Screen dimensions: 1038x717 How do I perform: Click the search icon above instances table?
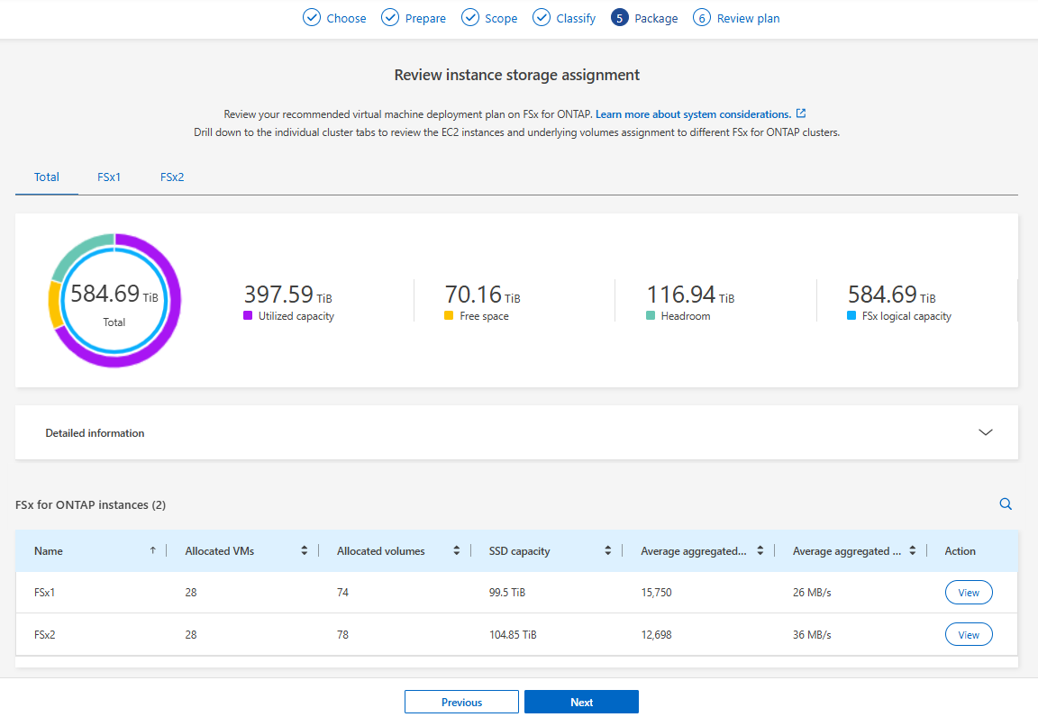1006,504
